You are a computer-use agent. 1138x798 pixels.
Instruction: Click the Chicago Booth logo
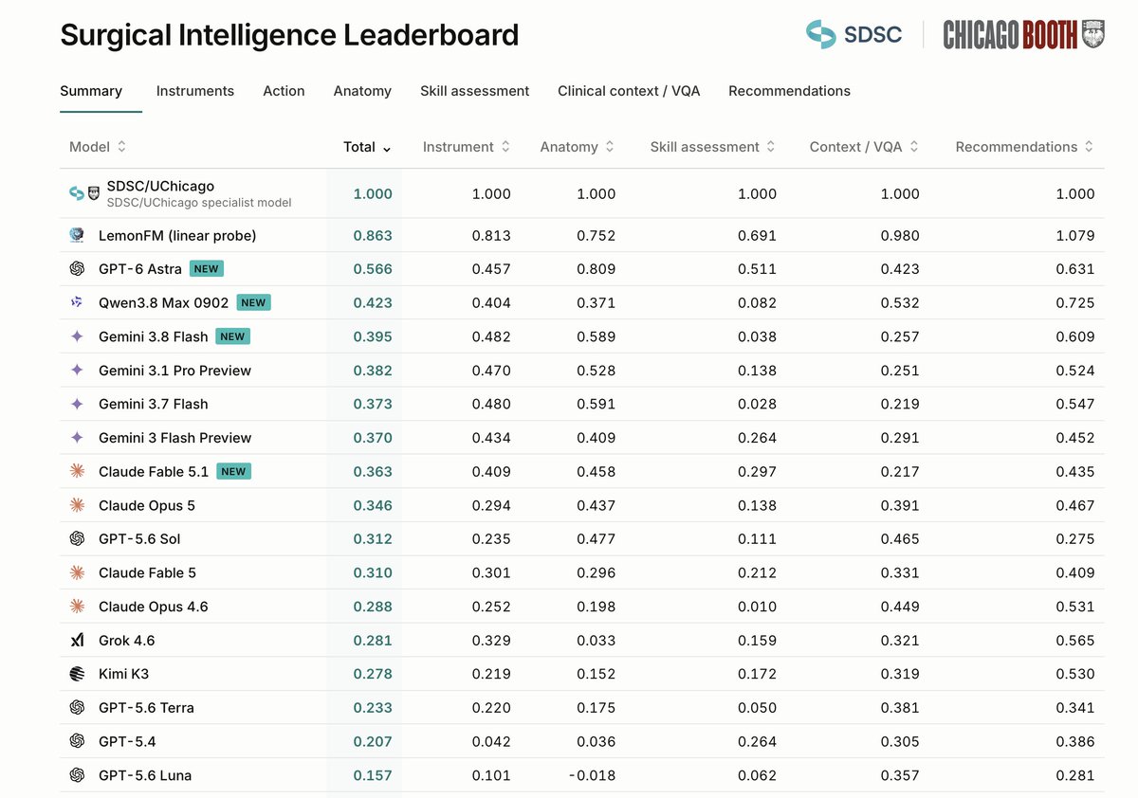(x=1023, y=34)
